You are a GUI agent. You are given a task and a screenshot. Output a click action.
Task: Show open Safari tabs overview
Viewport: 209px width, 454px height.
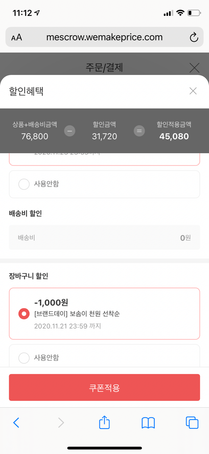(x=192, y=422)
